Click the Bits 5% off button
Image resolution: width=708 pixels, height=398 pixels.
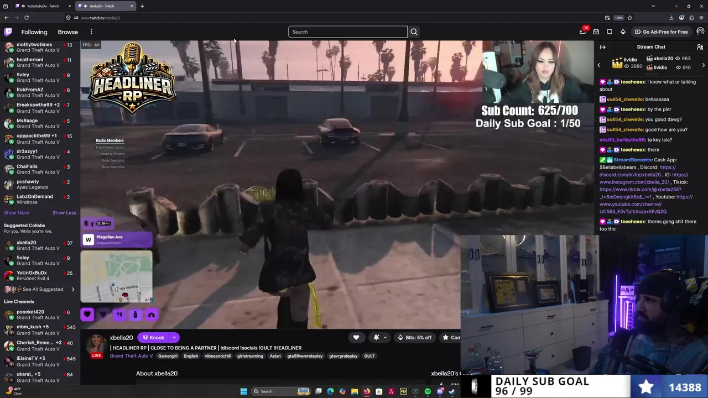pyautogui.click(x=414, y=337)
